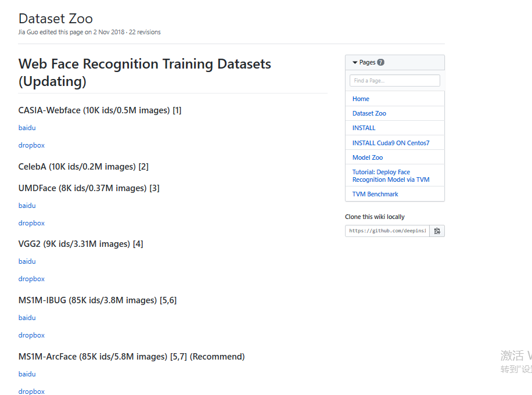
Task: Navigate to the Model Zoo page
Action: coord(367,157)
